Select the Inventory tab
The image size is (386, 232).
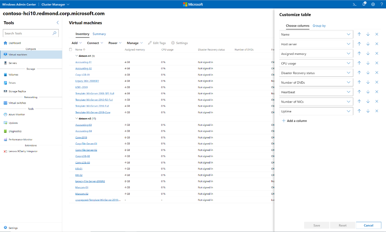(x=82, y=34)
